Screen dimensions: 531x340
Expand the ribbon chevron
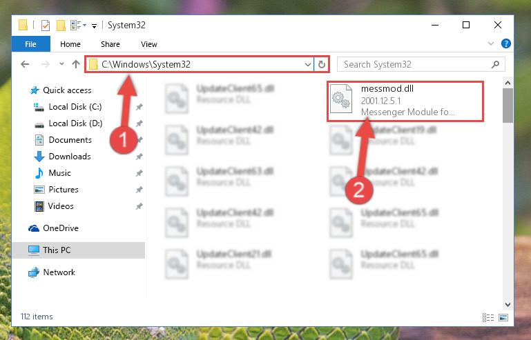tap(490, 43)
